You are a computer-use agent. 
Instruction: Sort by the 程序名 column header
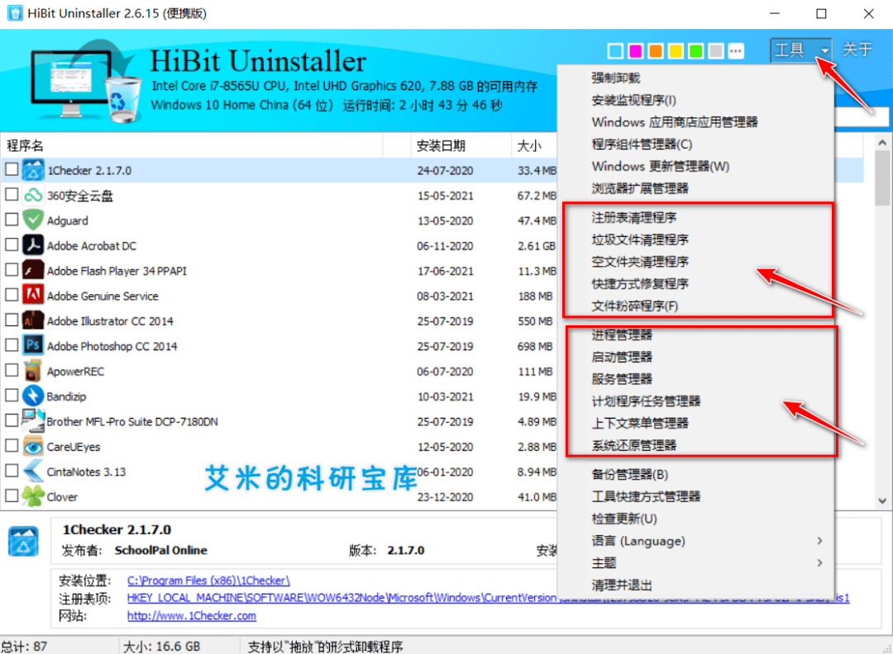(x=192, y=145)
